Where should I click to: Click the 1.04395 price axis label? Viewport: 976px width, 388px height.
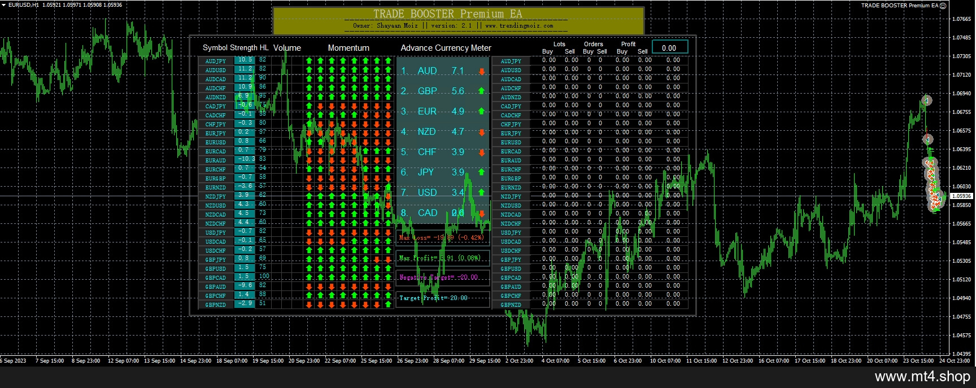[961, 354]
